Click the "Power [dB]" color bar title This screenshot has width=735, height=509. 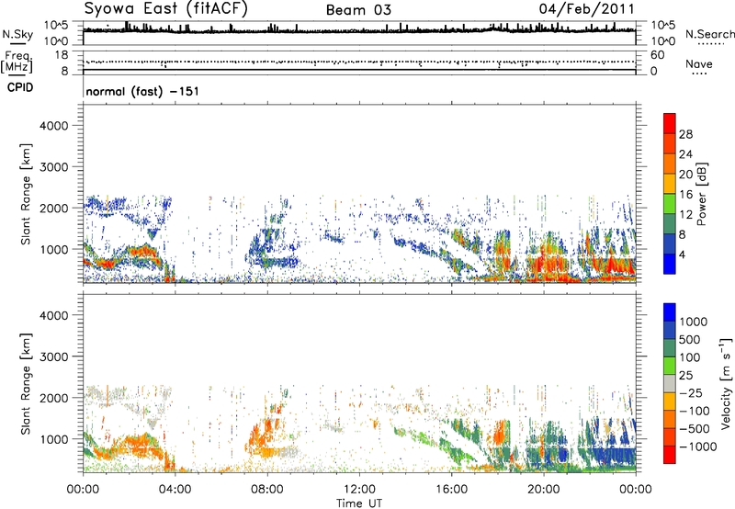coord(701,194)
